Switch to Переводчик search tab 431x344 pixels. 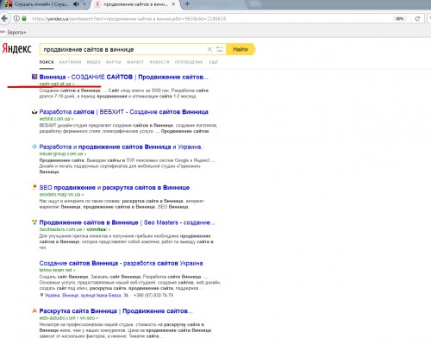[189, 62]
